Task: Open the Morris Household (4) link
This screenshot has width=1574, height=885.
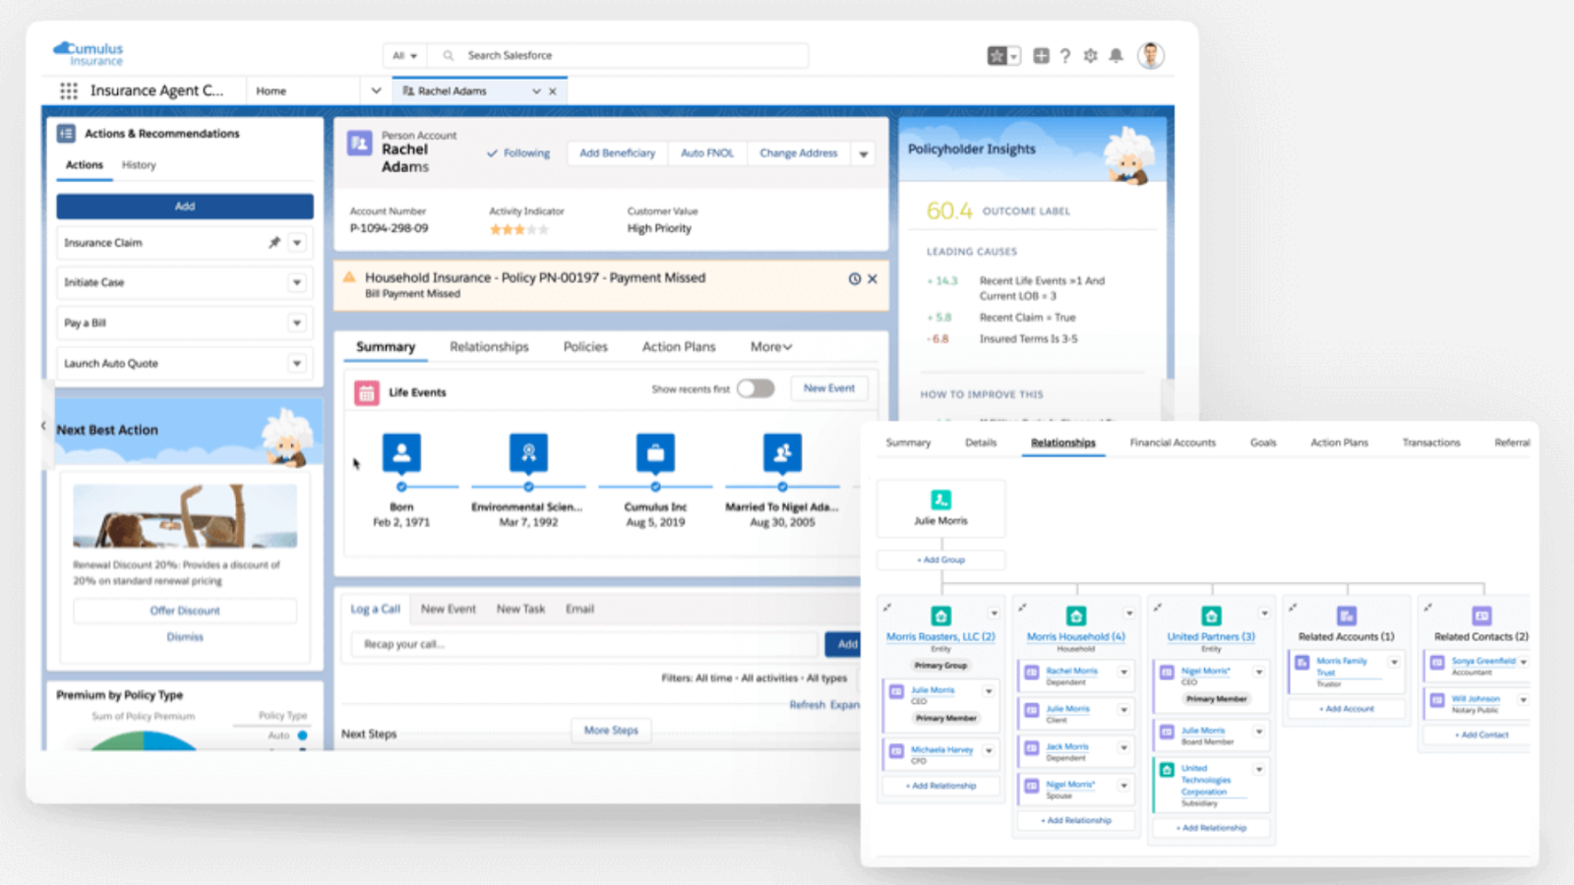Action: 1076,637
